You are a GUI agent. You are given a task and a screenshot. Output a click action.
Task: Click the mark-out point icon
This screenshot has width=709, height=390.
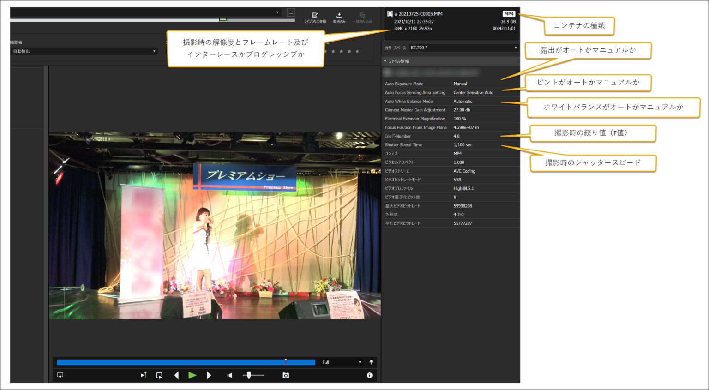click(x=159, y=375)
